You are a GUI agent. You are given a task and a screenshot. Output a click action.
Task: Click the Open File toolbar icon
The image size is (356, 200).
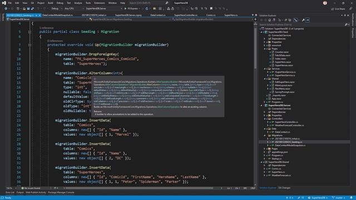pyautogui.click(x=24, y=9)
